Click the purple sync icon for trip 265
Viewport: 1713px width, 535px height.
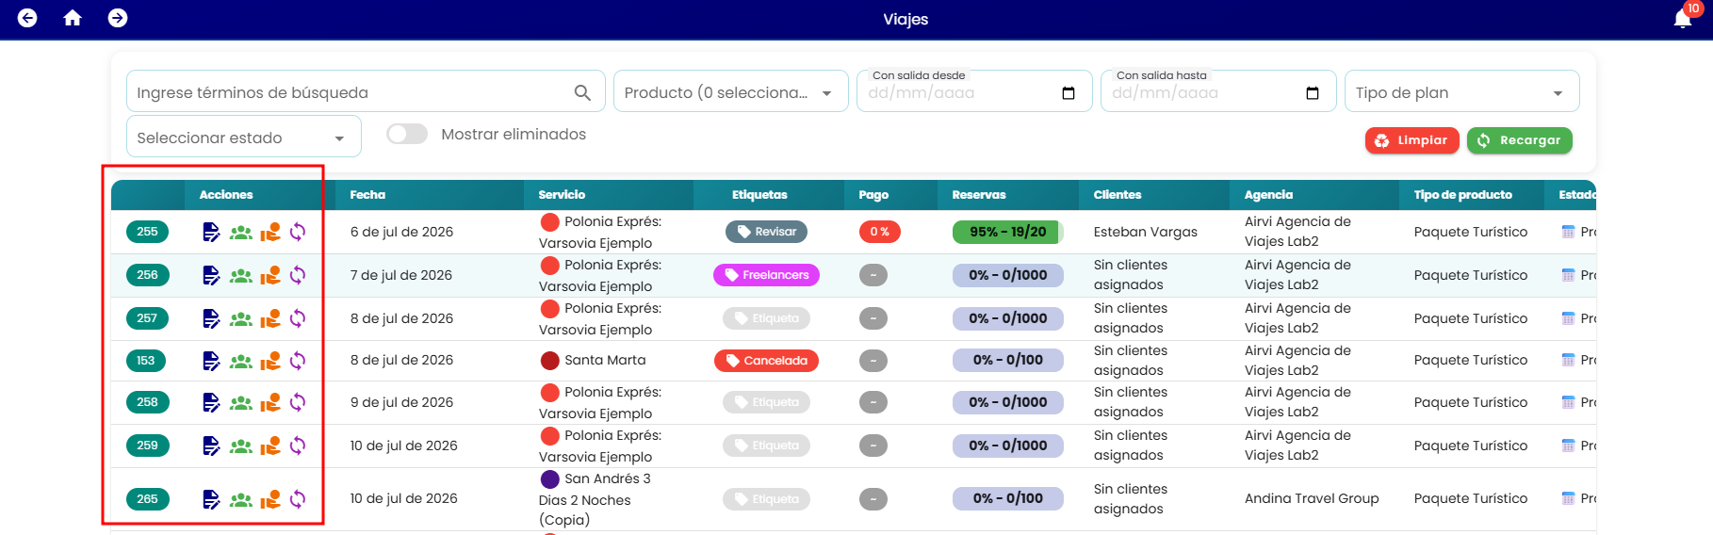(x=298, y=499)
